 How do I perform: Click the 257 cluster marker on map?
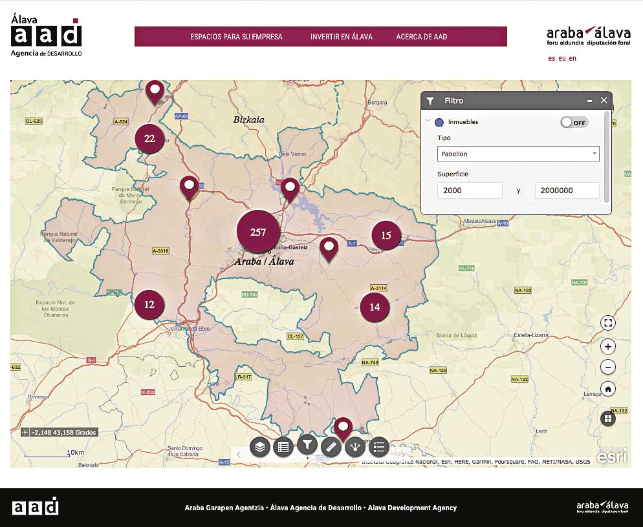pyautogui.click(x=257, y=232)
